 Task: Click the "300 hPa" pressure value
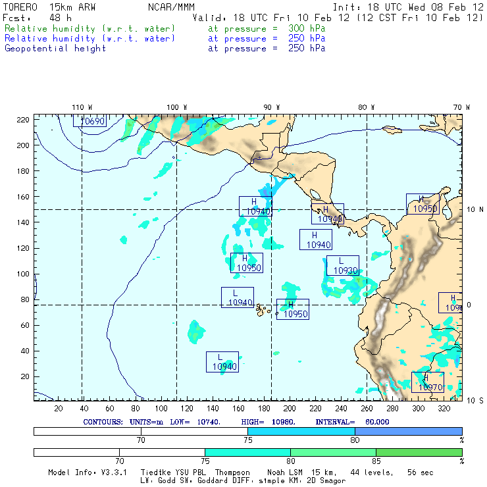click(x=307, y=28)
